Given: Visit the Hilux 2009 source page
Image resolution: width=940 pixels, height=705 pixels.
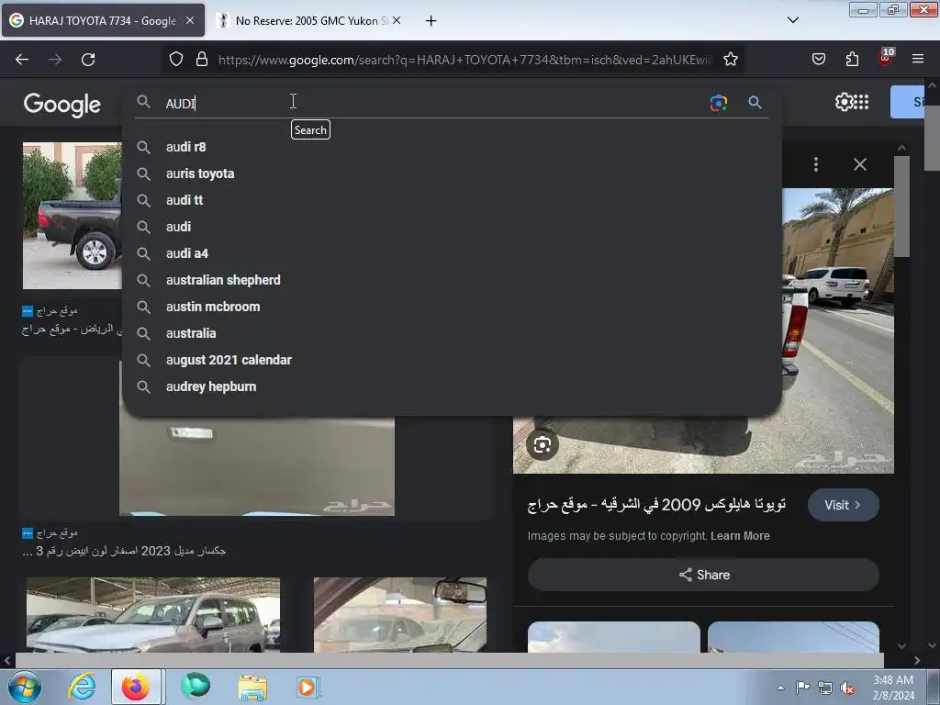Looking at the screenshot, I should coord(843,505).
